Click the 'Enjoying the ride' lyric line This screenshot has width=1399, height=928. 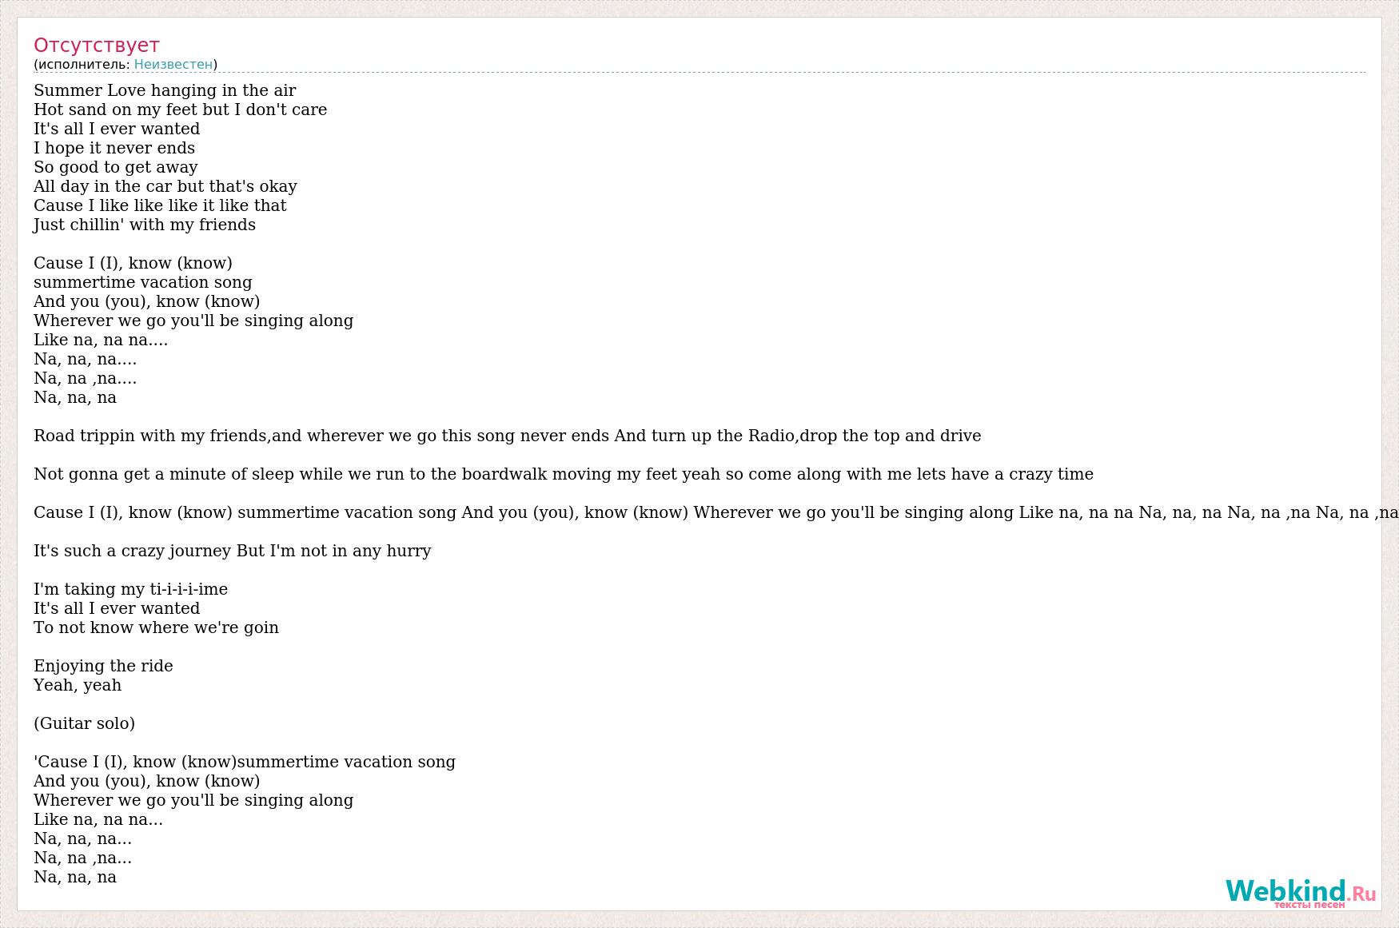click(x=103, y=666)
